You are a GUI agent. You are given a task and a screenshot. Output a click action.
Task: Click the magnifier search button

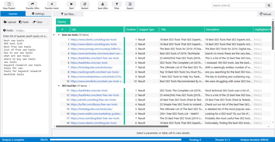tap(269, 6)
